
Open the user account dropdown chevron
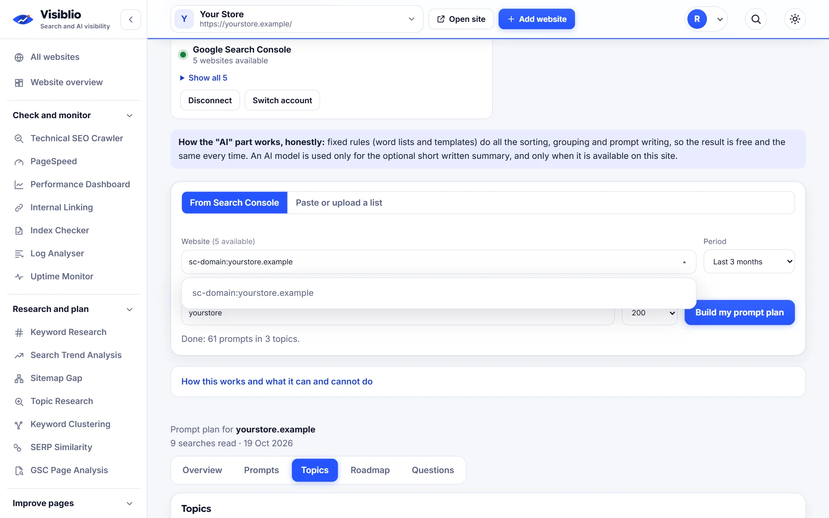[720, 19]
